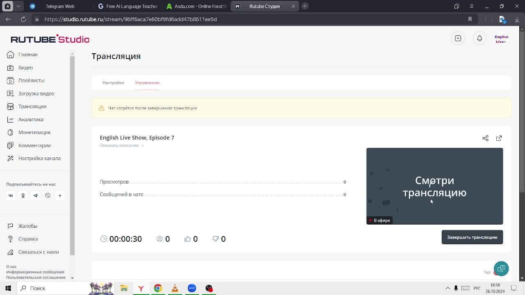Click the Чат label at the bottom
Image resolution: width=525 pixels, height=295 pixels.
[487, 272]
